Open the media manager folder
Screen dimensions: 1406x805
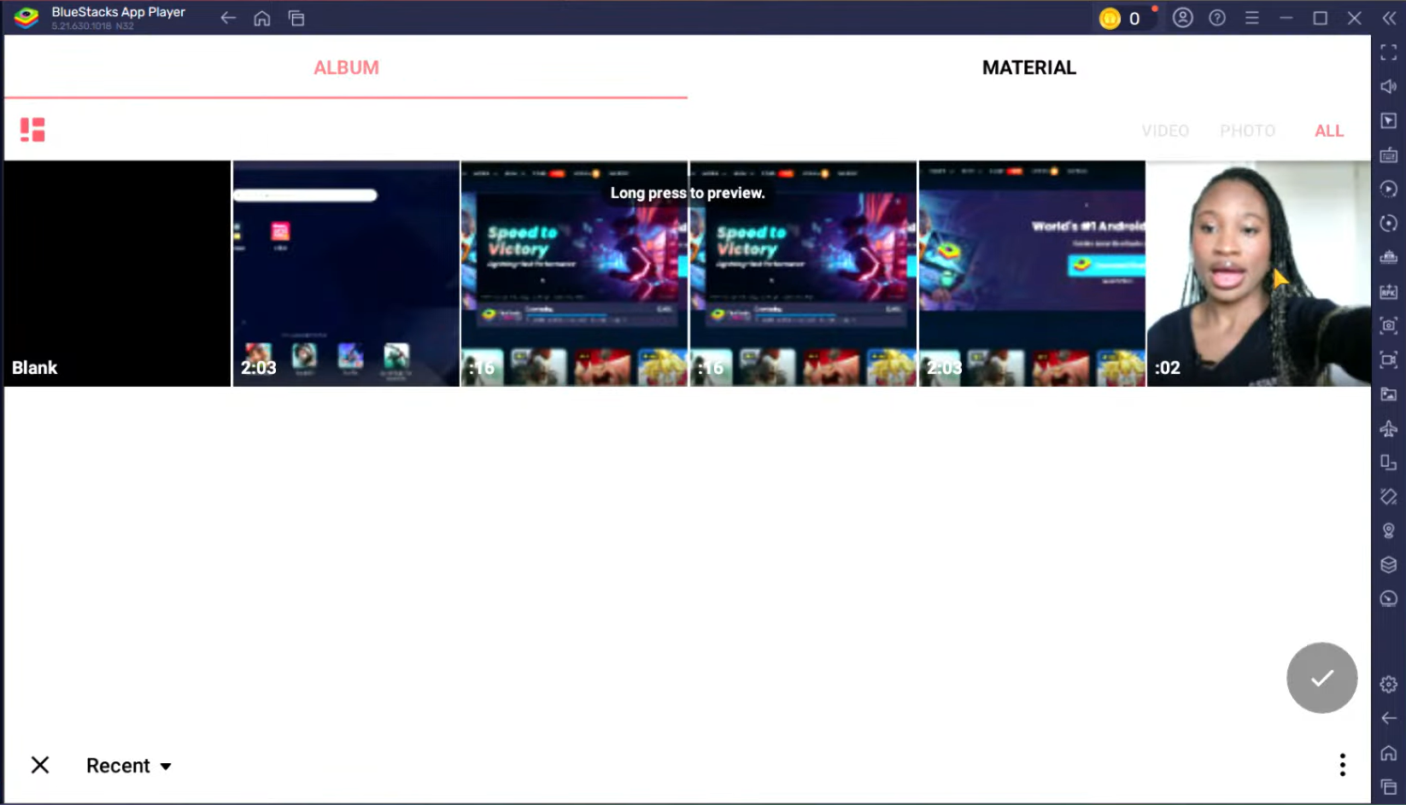coord(1389,394)
